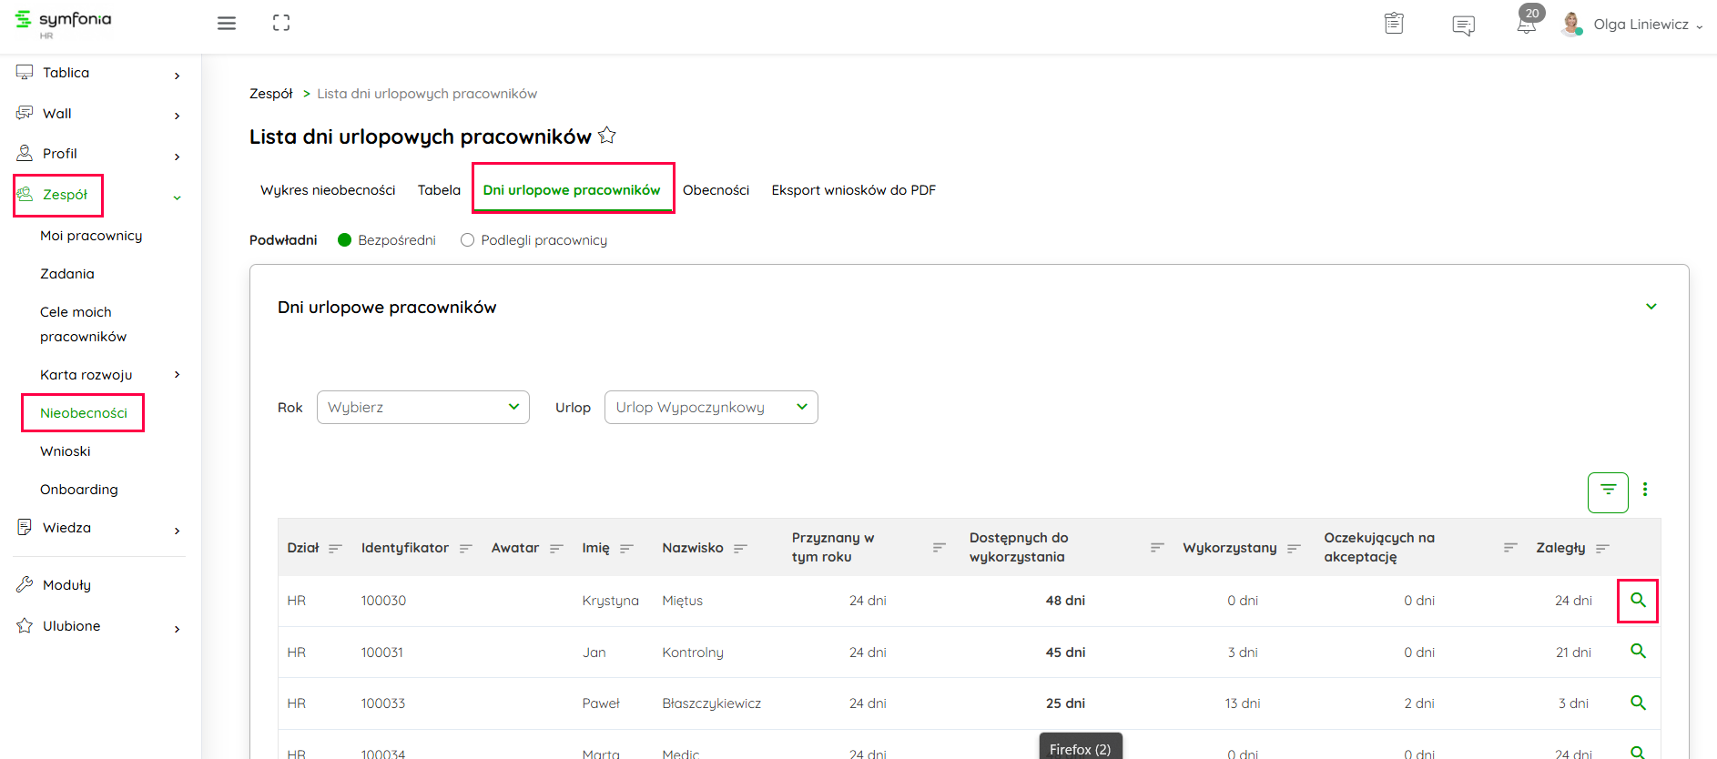Open the three-dot table options menu
1717x759 pixels.
[x=1644, y=490]
